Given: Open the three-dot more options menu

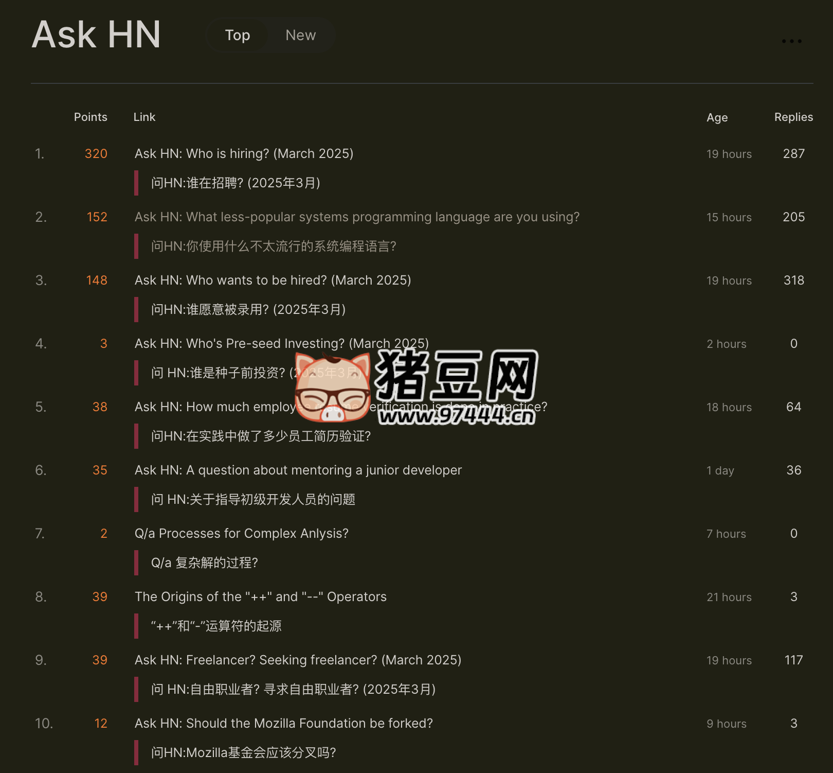Looking at the screenshot, I should click(791, 41).
